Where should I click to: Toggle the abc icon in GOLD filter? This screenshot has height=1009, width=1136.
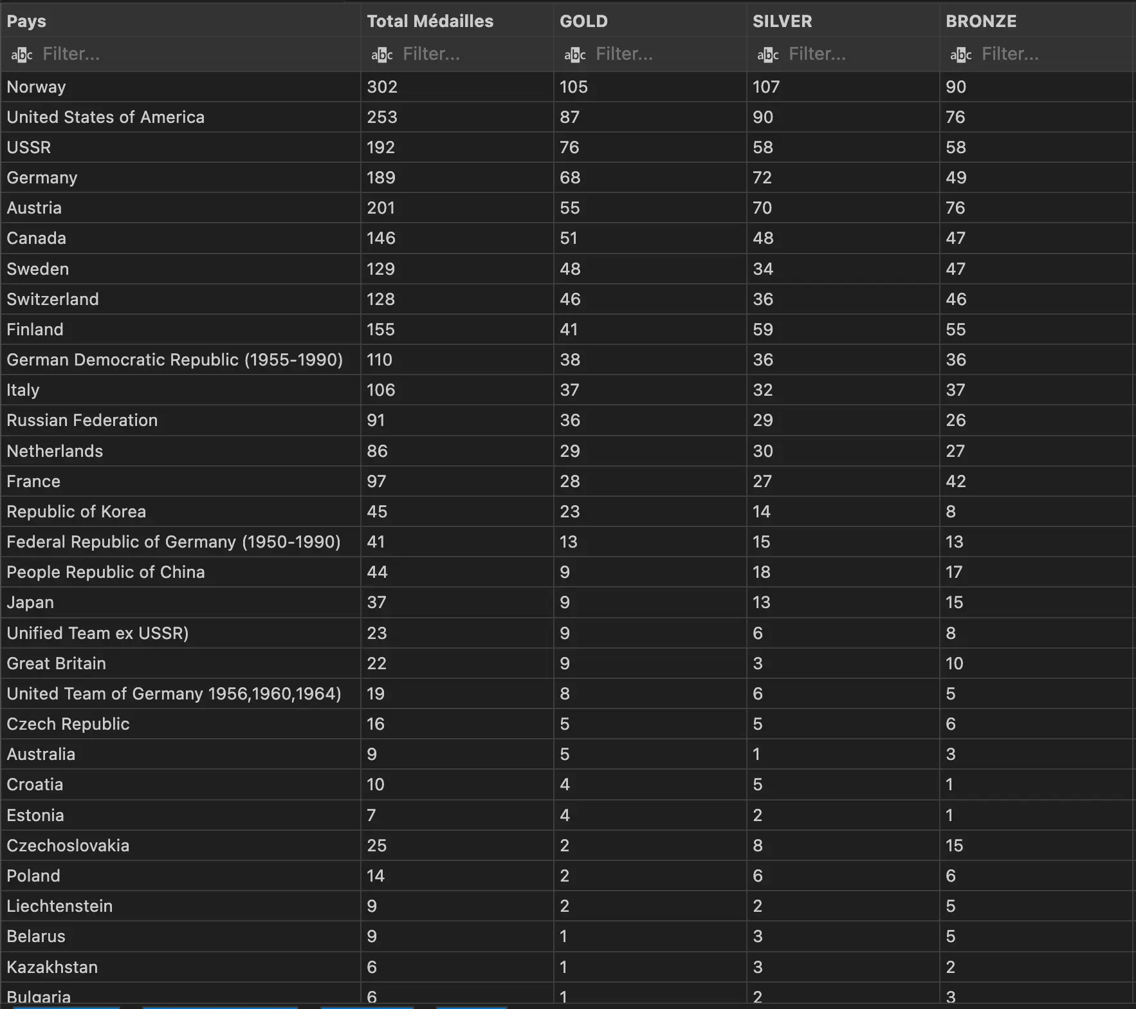[575, 55]
